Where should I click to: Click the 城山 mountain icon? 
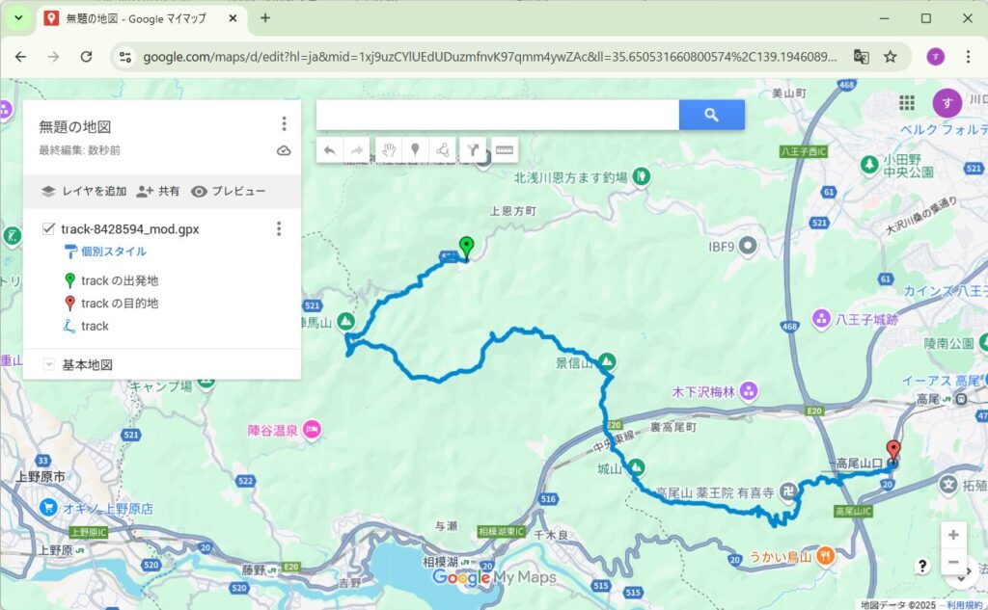(637, 467)
